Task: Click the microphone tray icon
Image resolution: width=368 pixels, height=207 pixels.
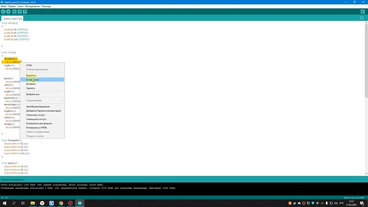Action: [x=327, y=203]
